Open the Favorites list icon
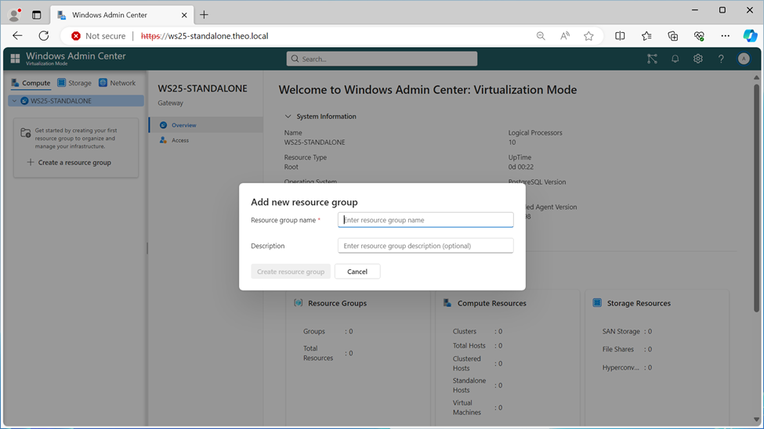Image resolution: width=764 pixels, height=429 pixels. (x=646, y=36)
